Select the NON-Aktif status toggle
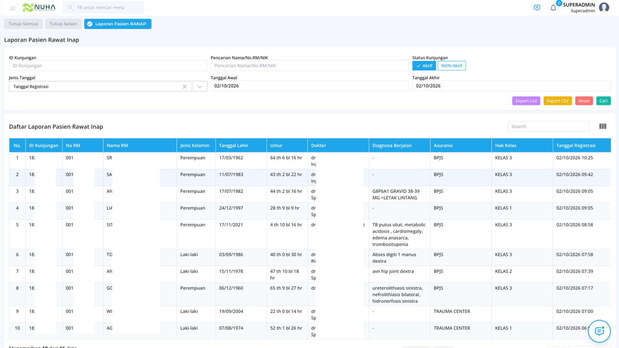Viewport: 619px width, 348px height. tap(451, 66)
